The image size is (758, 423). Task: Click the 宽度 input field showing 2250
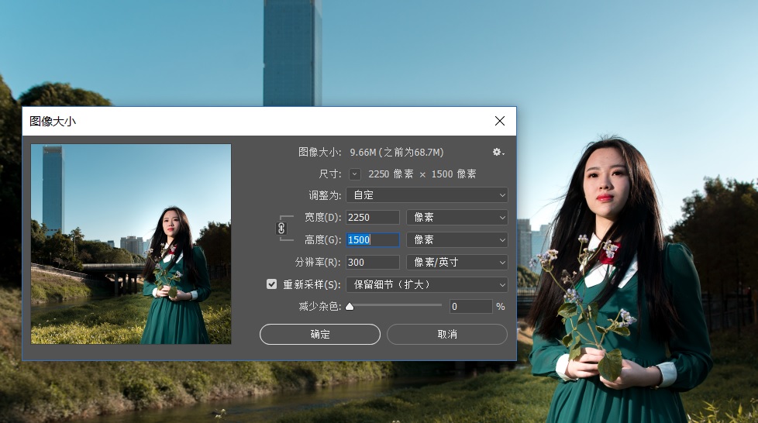(373, 218)
